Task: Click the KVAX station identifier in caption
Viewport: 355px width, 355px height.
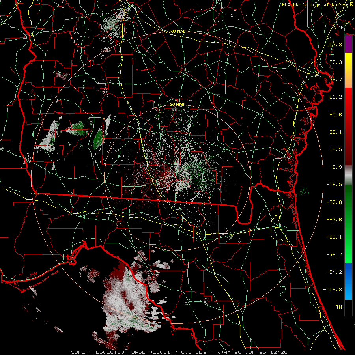Action: pyautogui.click(x=224, y=352)
